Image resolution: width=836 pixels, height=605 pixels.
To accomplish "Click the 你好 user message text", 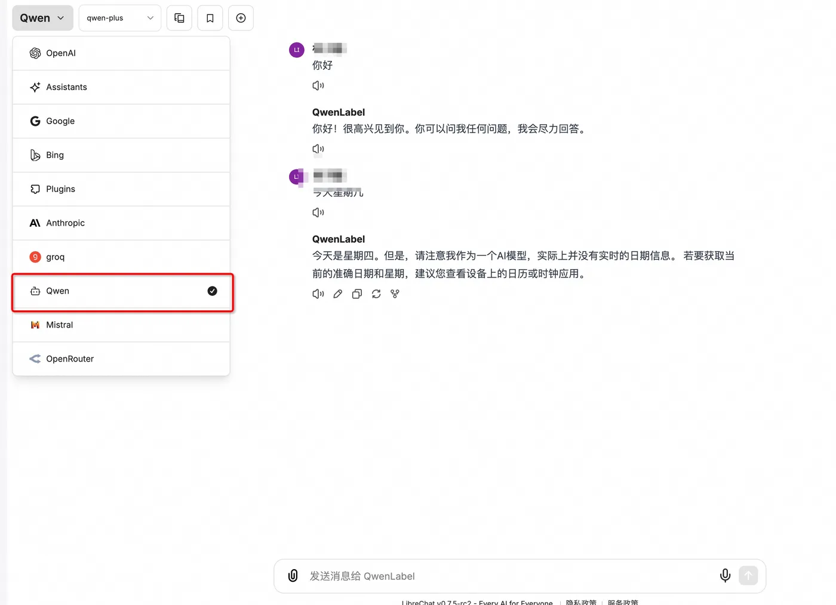I will 322,65.
